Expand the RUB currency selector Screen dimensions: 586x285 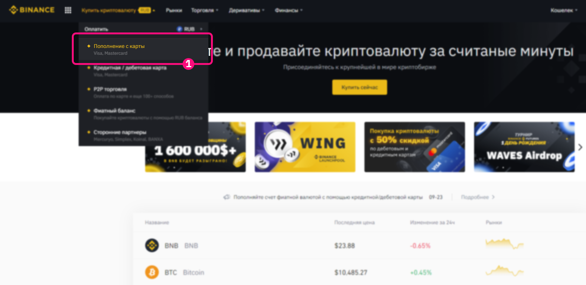pos(190,29)
